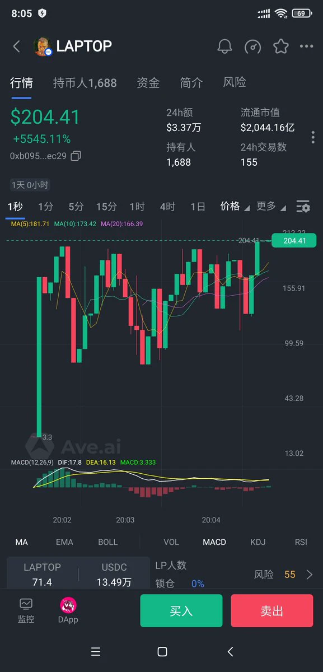Enable the KDJ indicator
323x672 pixels.
tap(258, 542)
